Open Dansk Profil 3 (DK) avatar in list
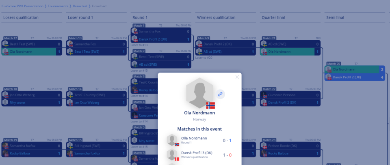The width and height of the screenshot is (390, 165). click(x=172, y=155)
